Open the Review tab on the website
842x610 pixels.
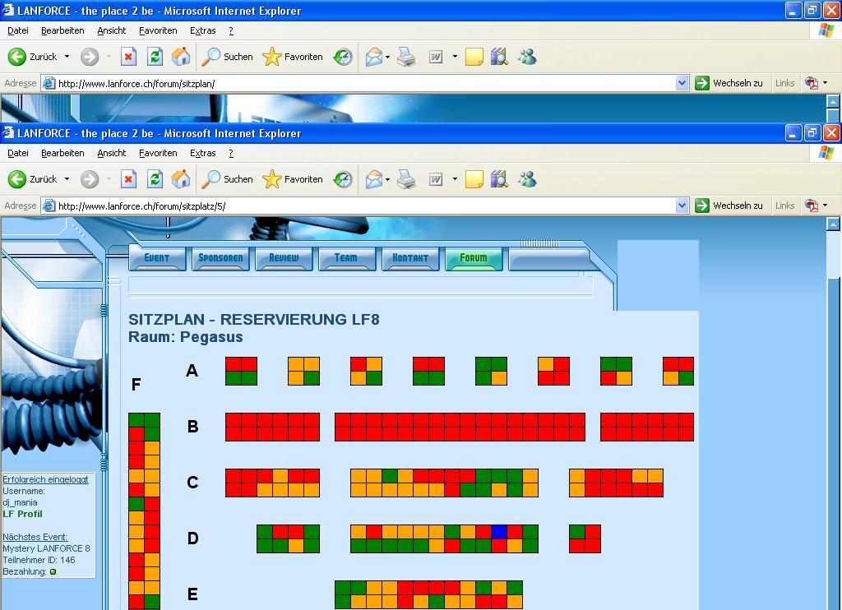[x=284, y=258]
